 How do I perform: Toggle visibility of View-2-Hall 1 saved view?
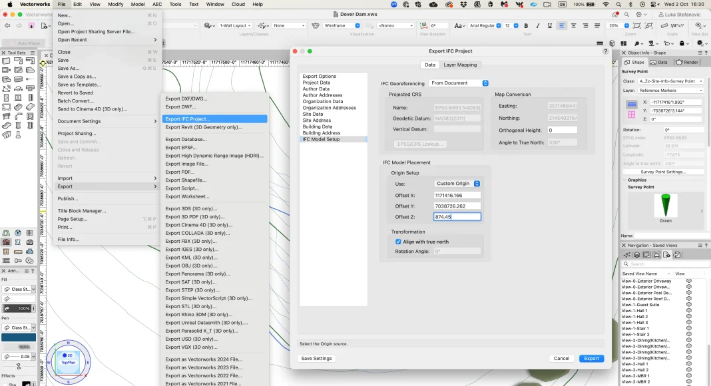point(689,364)
